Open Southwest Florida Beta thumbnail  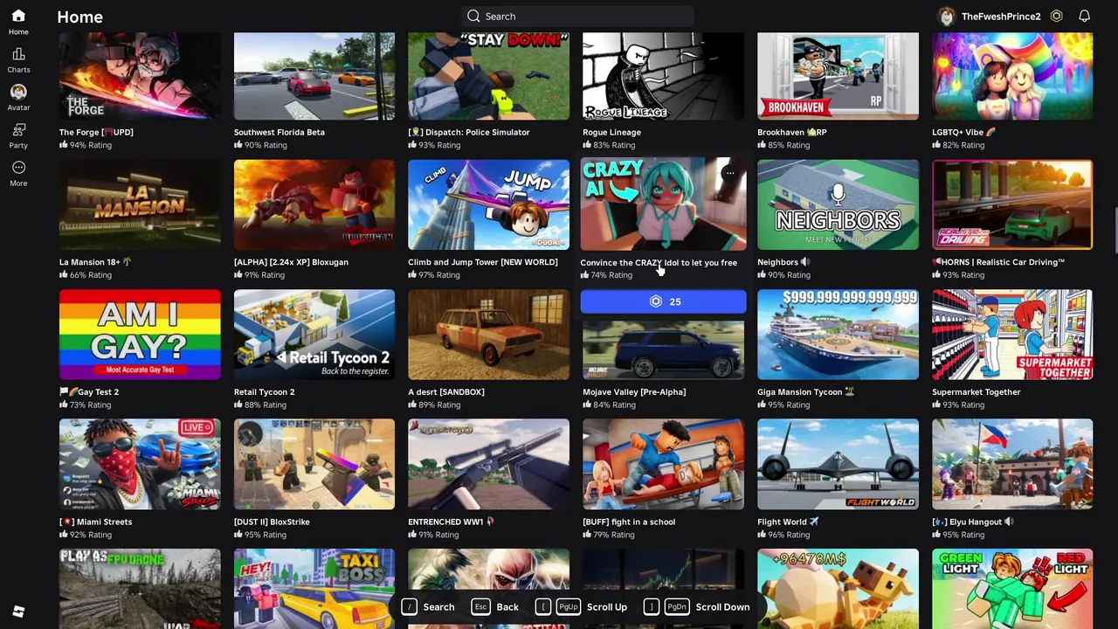pyautogui.click(x=314, y=76)
